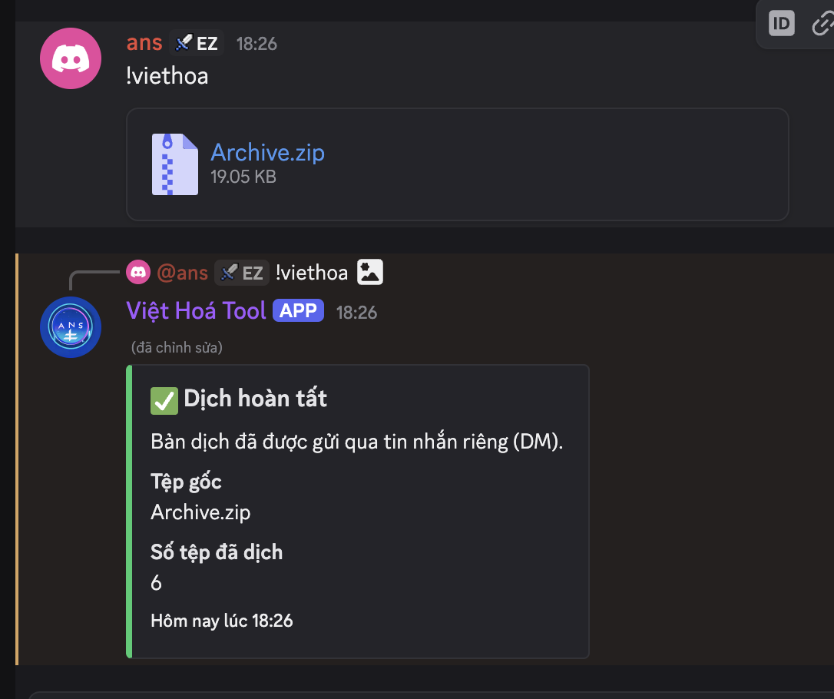Click the copy link chain icon

822,24
